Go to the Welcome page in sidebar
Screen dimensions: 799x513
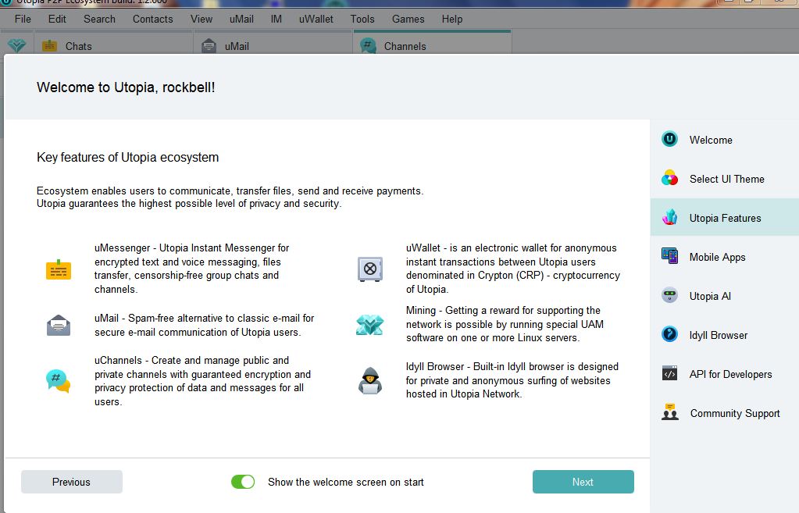(x=725, y=140)
